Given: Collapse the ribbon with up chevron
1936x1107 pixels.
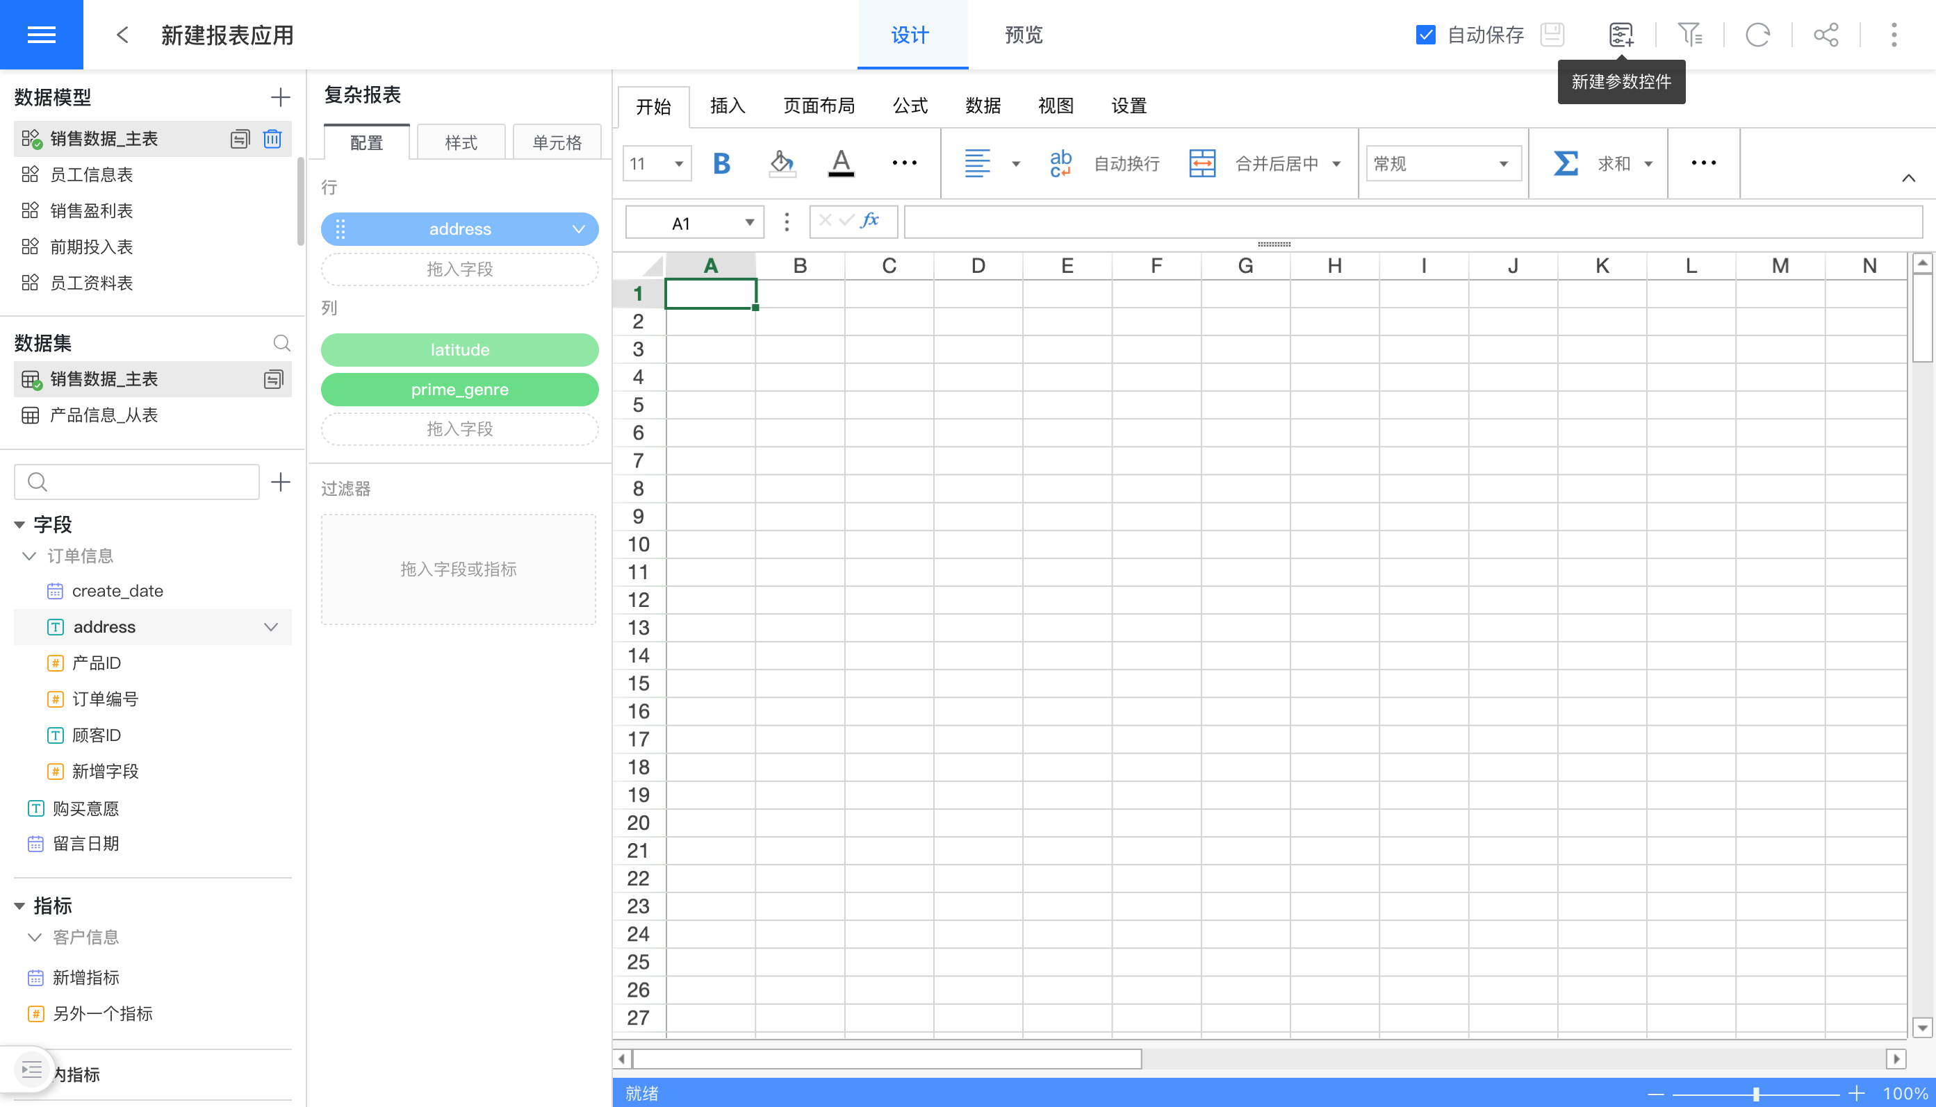Looking at the screenshot, I should point(1908,178).
